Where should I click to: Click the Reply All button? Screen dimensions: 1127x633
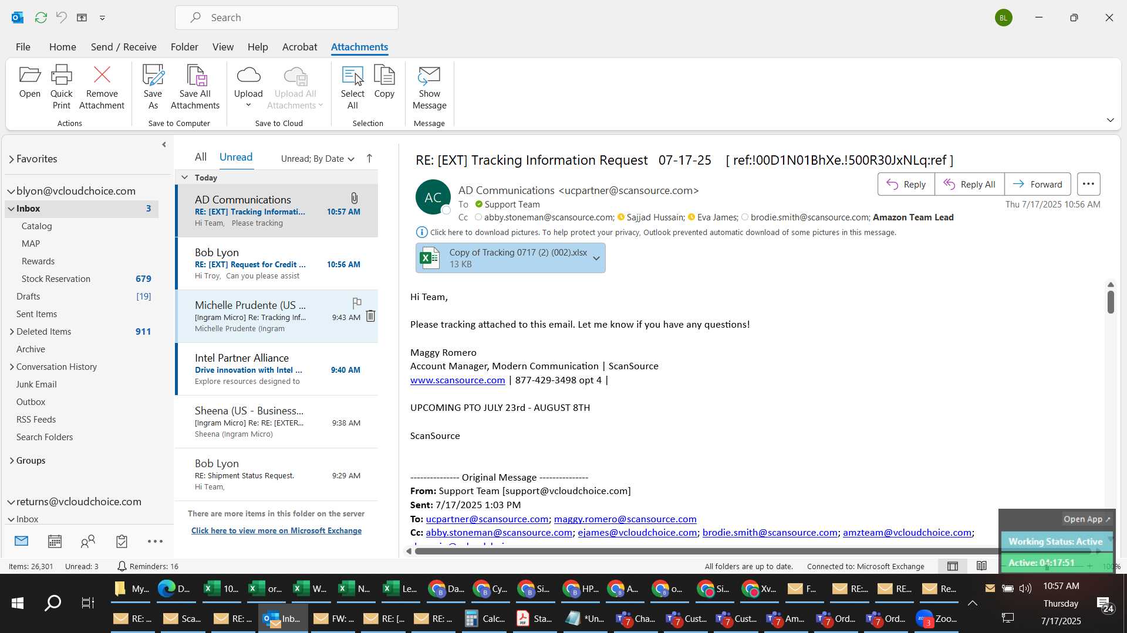tap(969, 184)
